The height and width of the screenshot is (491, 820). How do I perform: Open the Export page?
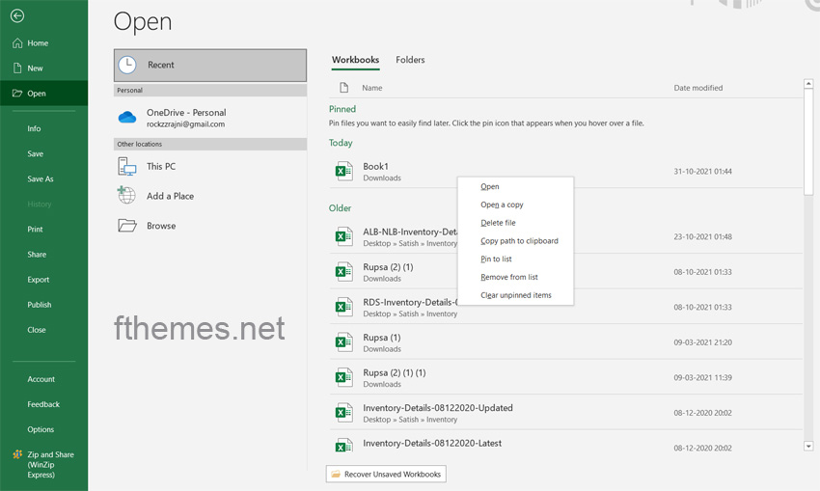pos(39,279)
